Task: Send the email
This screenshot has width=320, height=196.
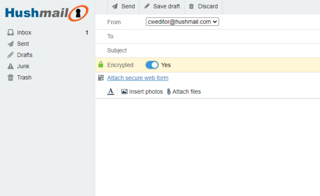Action: point(123,7)
